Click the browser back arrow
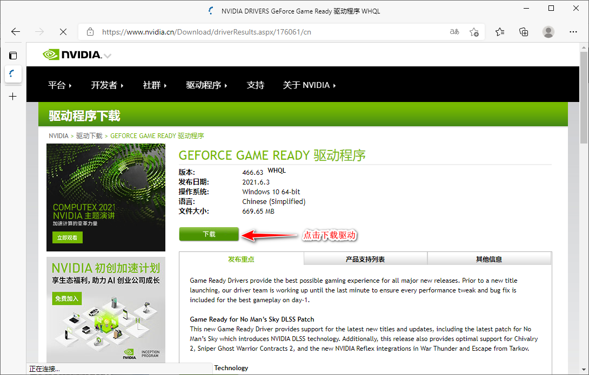This screenshot has width=589, height=375. pyautogui.click(x=16, y=32)
